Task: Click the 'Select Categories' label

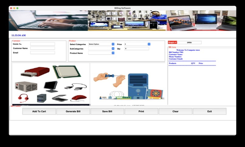Action: click(x=78, y=44)
